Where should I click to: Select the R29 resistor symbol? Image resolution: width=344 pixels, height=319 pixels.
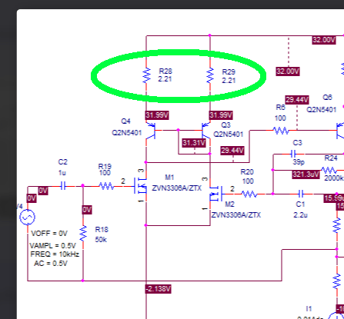click(x=210, y=75)
